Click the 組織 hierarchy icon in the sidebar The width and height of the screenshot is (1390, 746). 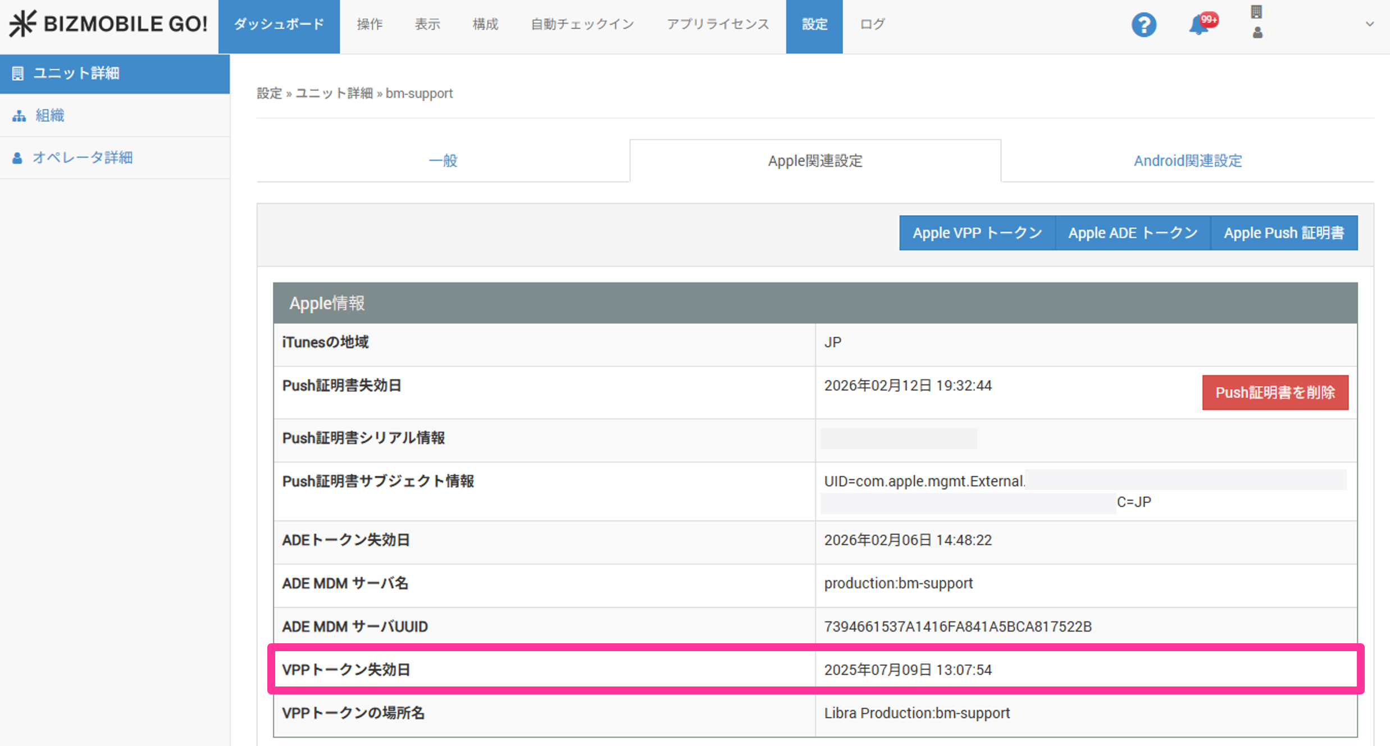[19, 116]
